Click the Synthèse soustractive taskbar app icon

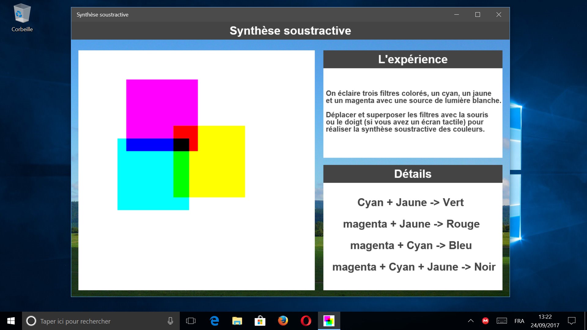pos(329,321)
